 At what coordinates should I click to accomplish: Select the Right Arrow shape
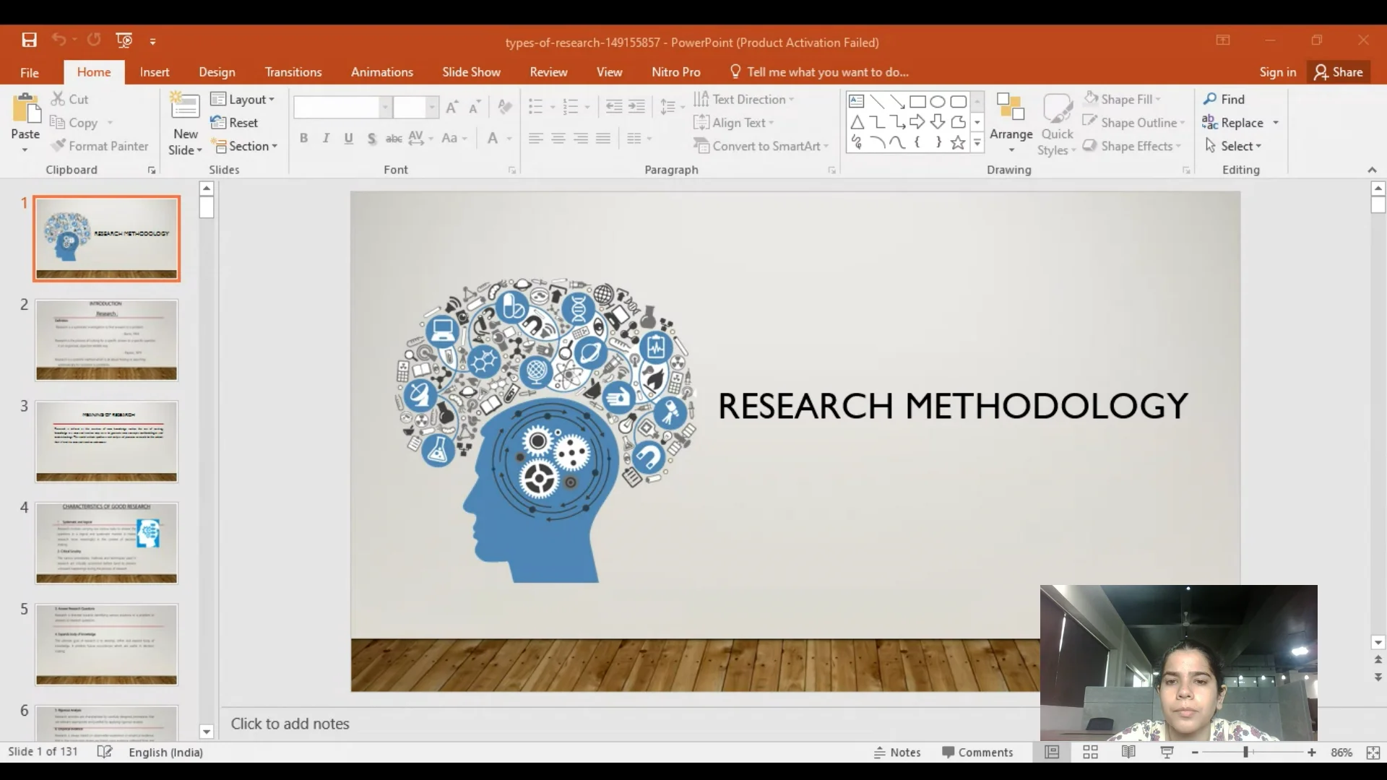(x=917, y=121)
